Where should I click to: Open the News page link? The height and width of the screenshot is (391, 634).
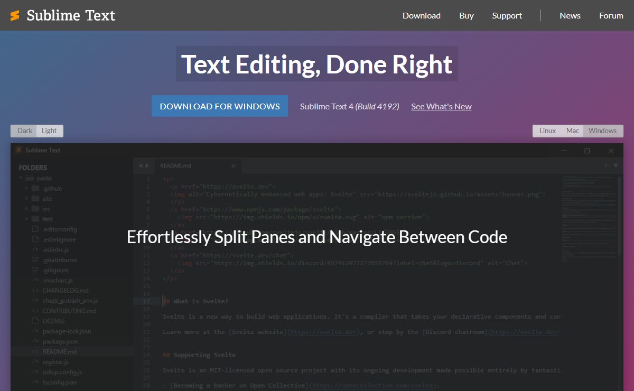coord(570,15)
